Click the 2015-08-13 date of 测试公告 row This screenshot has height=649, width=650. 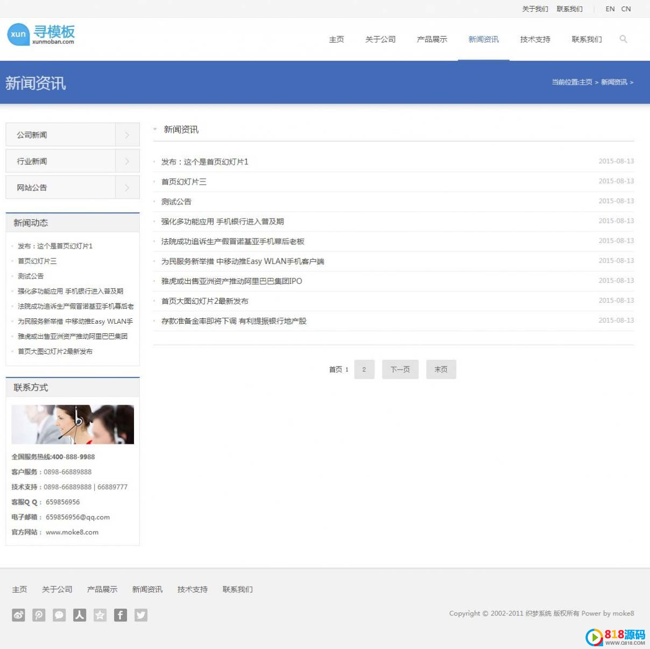616,201
